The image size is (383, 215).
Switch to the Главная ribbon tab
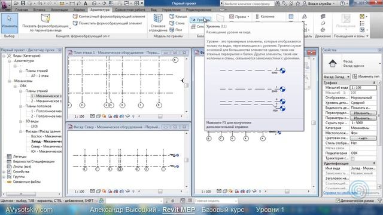click(x=22, y=10)
